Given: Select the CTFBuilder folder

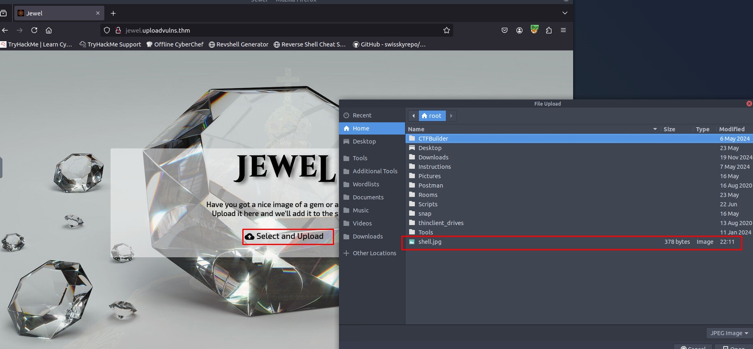Looking at the screenshot, I should (579, 139).
